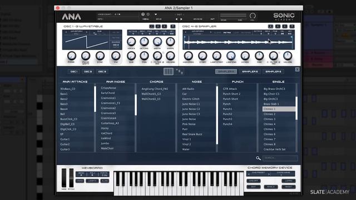
Task: Click the LOOP START knob
Action: [217, 56]
